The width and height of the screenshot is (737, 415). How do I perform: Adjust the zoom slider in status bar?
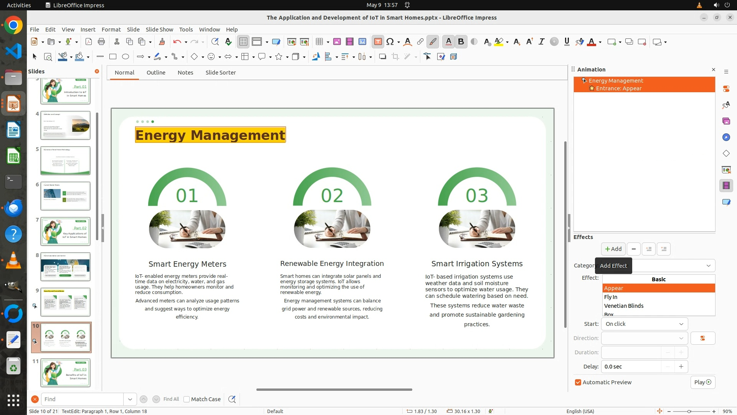[689, 411]
